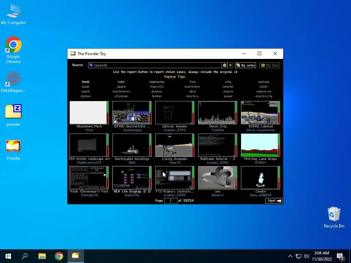Click author name Delta_Corporation

coord(261,130)
